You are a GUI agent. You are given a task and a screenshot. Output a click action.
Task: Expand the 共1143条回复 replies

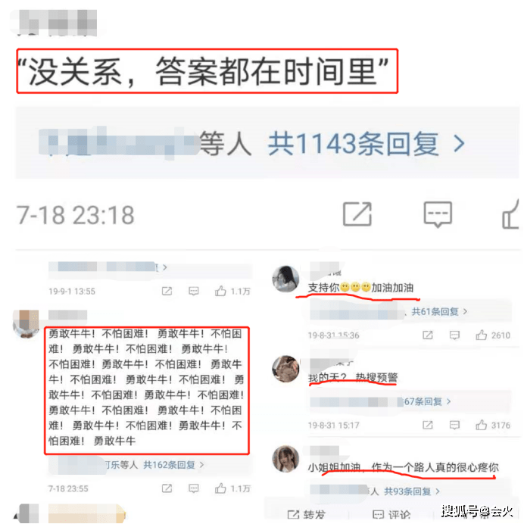coord(366,144)
